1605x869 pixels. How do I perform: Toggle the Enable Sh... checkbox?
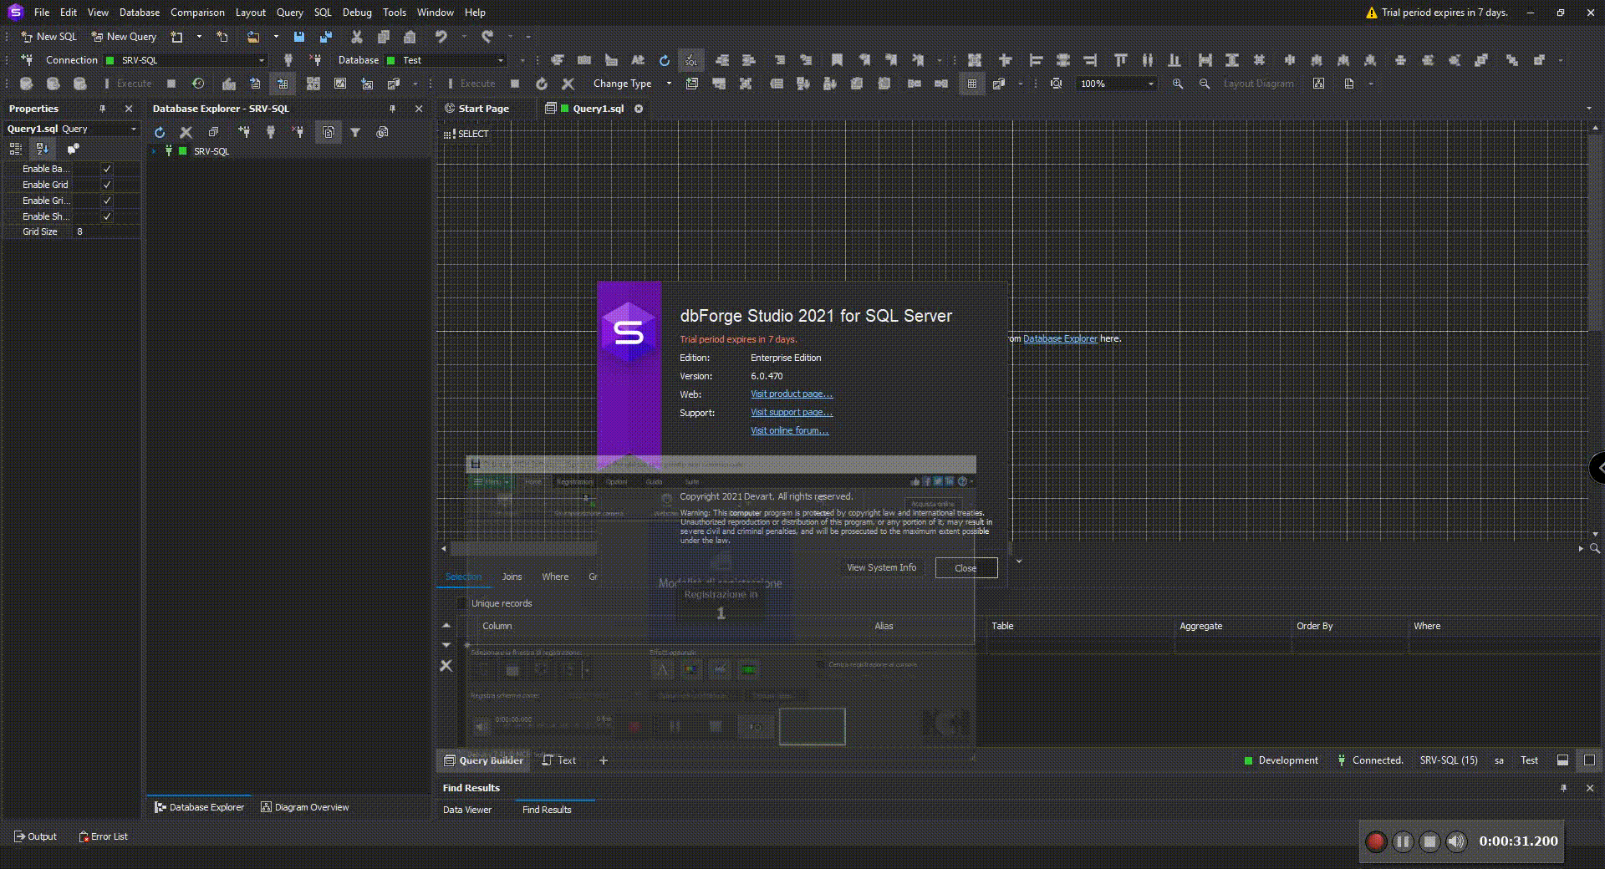point(107,216)
